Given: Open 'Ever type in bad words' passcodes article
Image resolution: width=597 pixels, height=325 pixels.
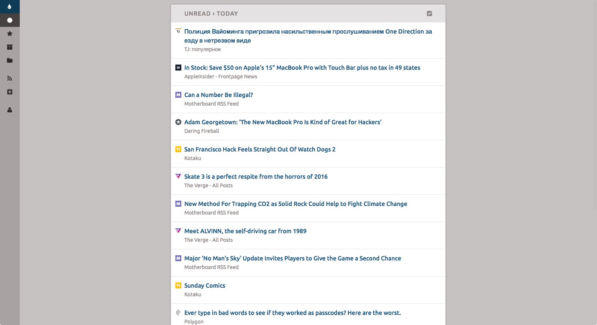Looking at the screenshot, I should 293,313.
